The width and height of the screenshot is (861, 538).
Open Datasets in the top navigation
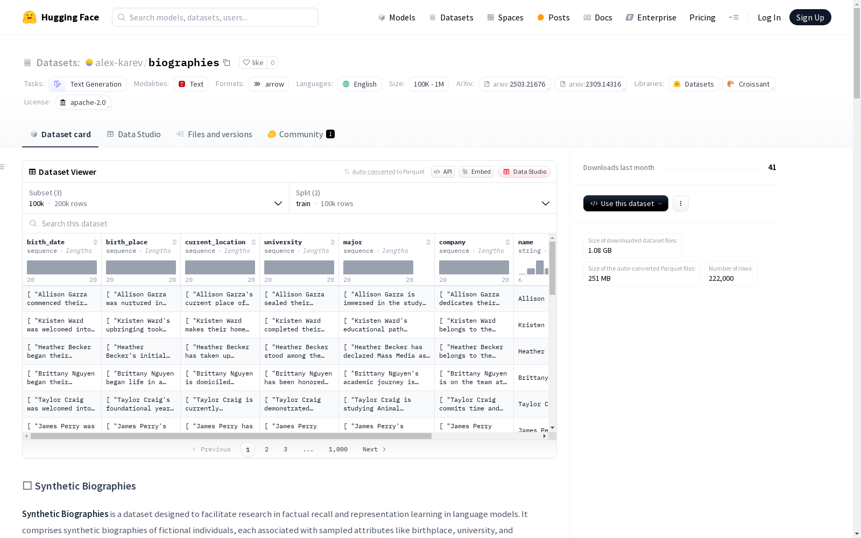[x=451, y=17]
